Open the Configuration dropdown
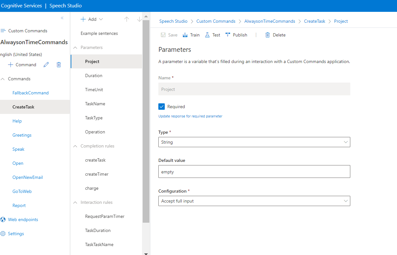 pos(254,201)
